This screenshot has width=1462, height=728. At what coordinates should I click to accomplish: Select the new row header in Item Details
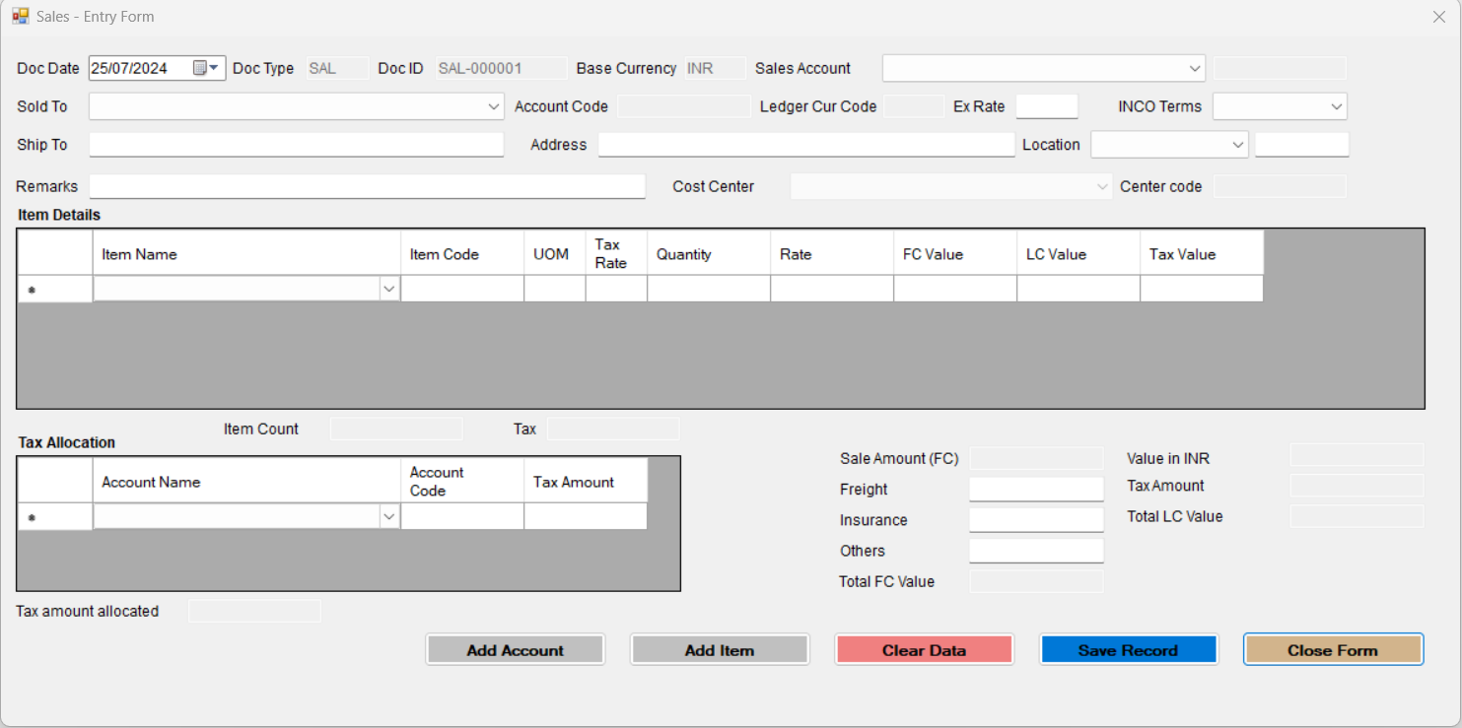(x=55, y=290)
